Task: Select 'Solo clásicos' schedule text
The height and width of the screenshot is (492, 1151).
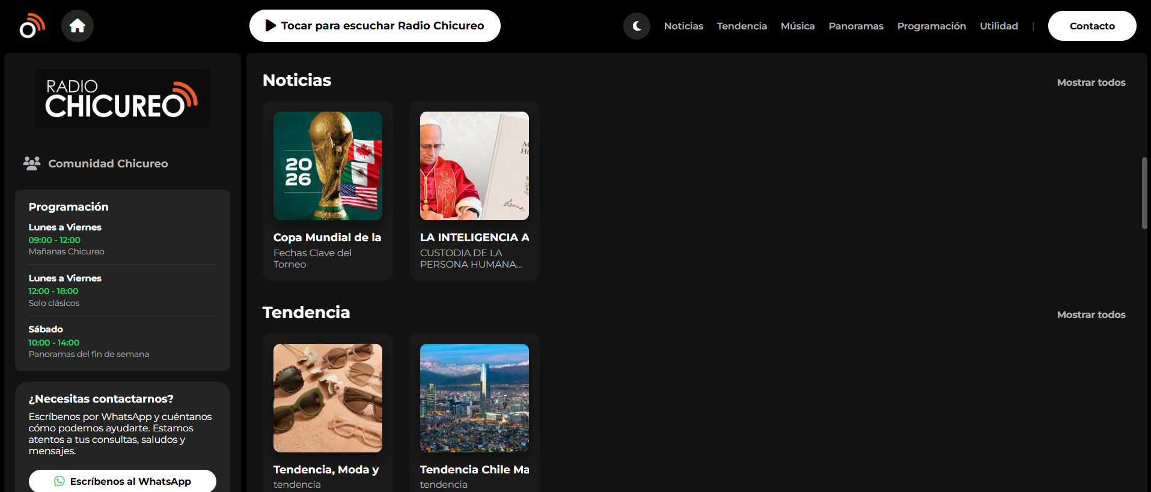Action: (54, 303)
